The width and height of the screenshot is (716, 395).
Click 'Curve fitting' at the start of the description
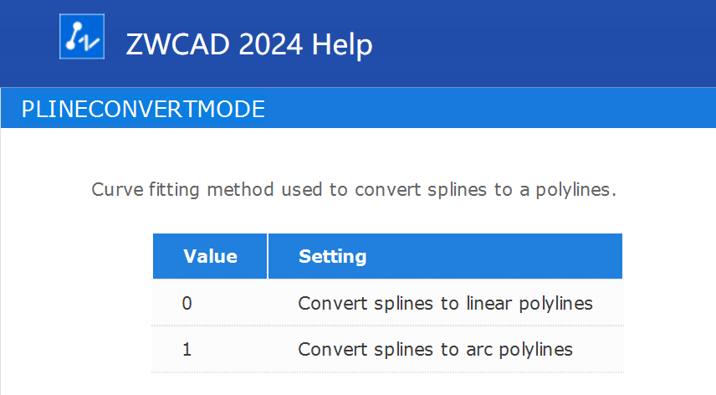pos(146,191)
